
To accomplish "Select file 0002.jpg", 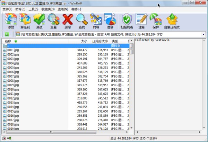I will 13,54.
